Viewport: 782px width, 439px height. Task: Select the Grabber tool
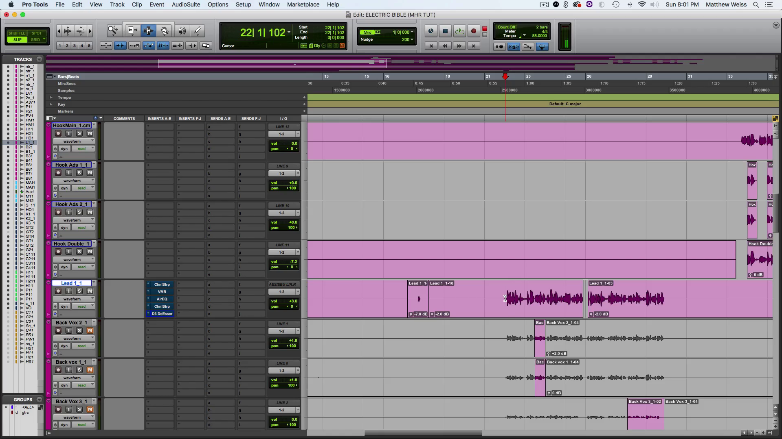pos(165,31)
